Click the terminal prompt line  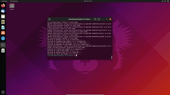[62, 55]
